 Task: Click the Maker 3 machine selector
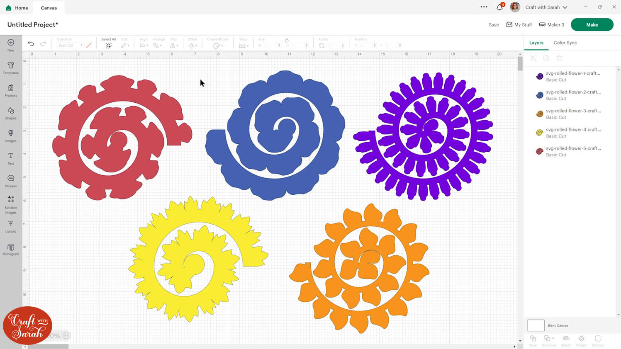552,25
